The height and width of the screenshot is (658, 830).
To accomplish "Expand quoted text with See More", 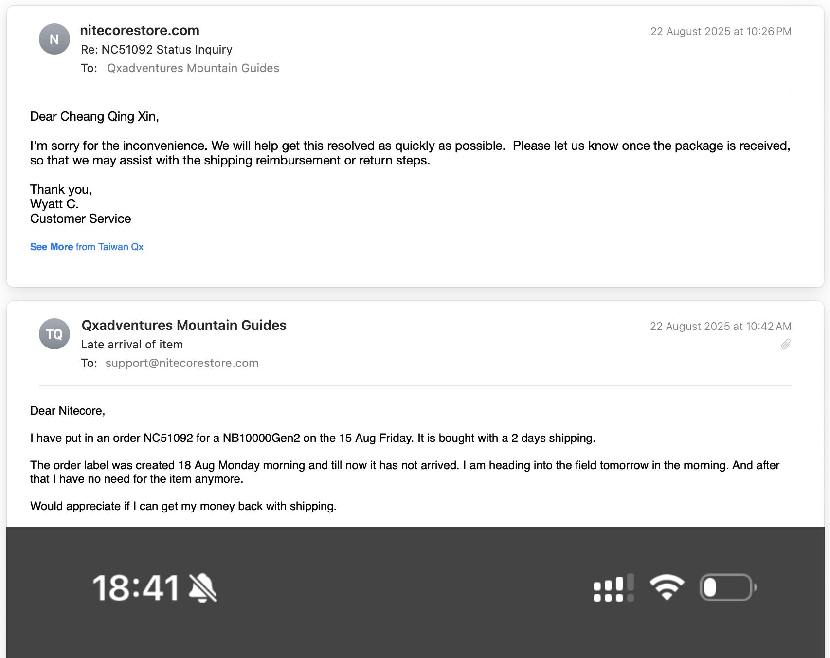I will (x=52, y=247).
